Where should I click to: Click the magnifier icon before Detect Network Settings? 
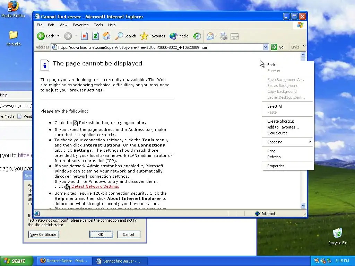(67, 187)
